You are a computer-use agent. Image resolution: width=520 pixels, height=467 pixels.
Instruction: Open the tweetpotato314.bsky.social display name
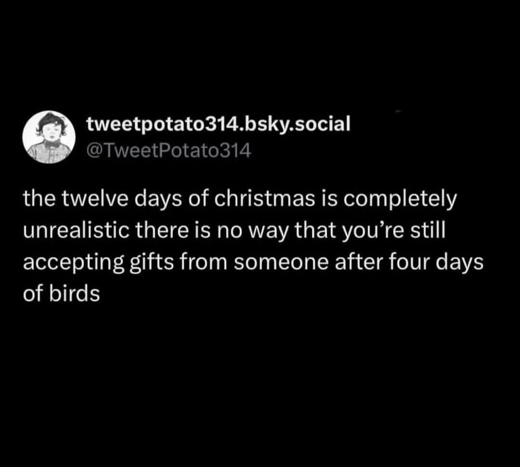[x=218, y=124]
